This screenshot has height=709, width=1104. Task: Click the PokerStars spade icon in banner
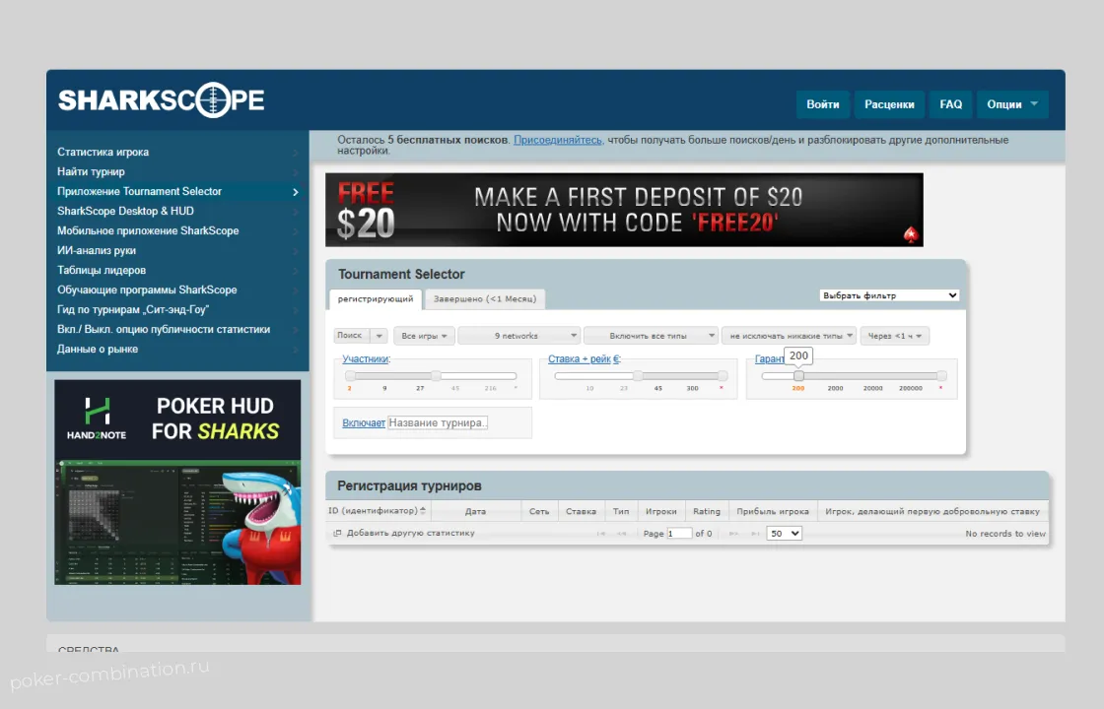point(910,234)
